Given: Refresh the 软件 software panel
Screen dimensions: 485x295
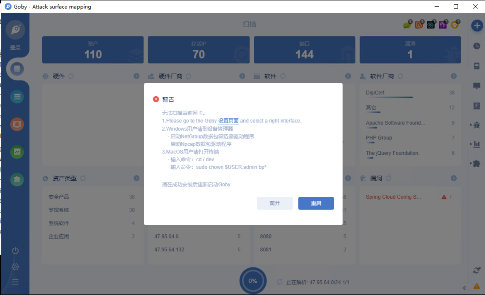Looking at the screenshot, I should point(283,76).
